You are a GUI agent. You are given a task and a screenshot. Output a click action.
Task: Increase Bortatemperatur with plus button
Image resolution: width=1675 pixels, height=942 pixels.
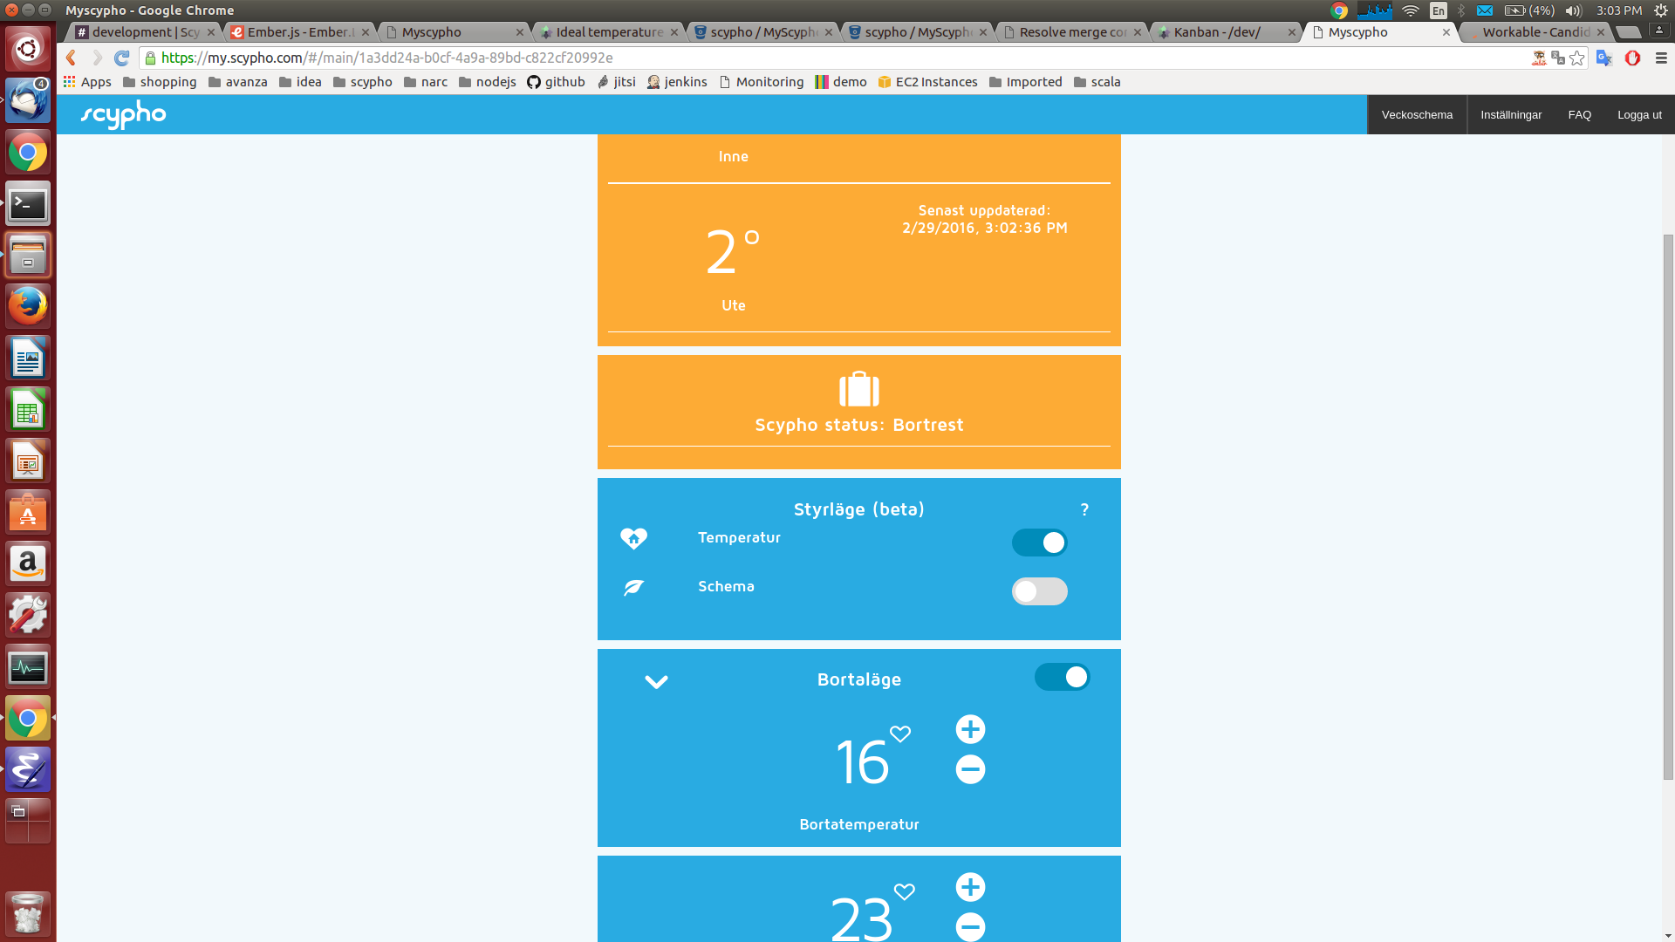point(970,729)
